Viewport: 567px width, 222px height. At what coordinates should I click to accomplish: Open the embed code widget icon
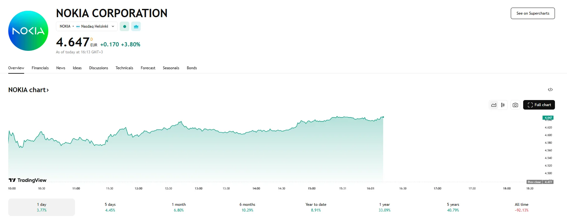tap(550, 90)
